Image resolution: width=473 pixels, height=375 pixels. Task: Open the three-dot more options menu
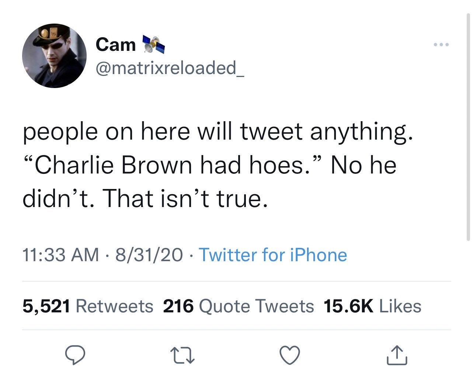pyautogui.click(x=441, y=45)
